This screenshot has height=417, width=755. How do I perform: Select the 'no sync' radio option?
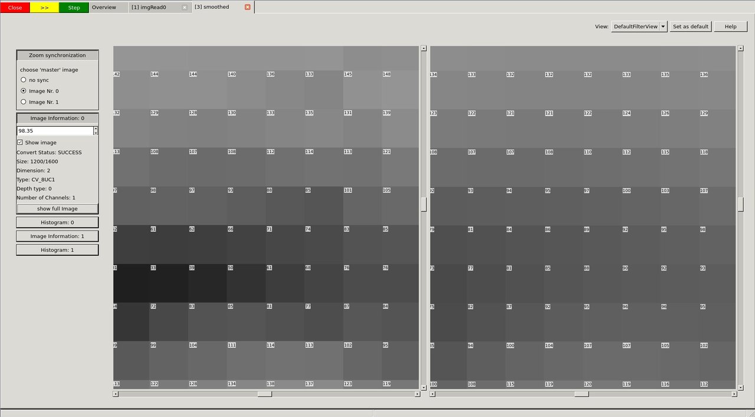tap(24, 80)
